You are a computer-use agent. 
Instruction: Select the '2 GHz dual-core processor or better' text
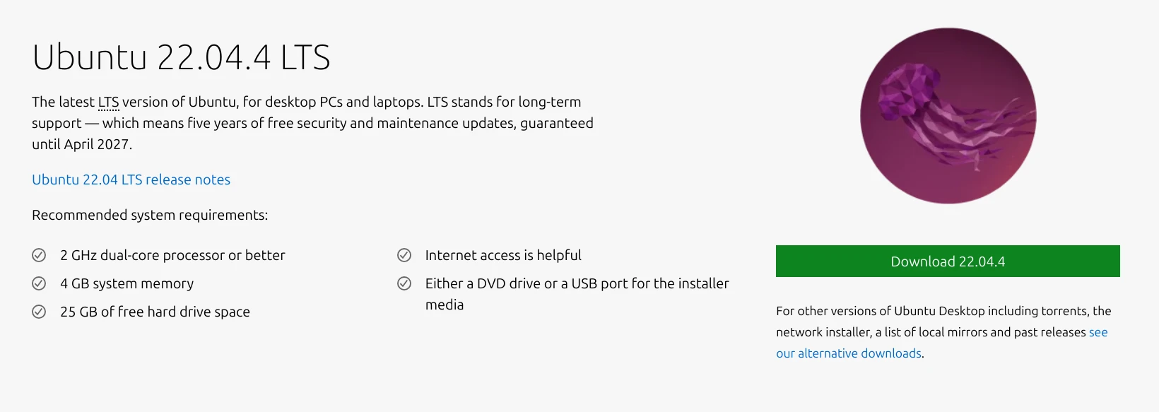tap(172, 255)
